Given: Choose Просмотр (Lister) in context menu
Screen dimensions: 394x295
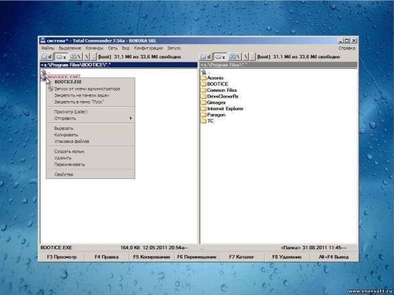Looking at the screenshot, I should coord(91,111).
